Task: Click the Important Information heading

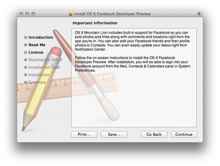Action: (95, 23)
